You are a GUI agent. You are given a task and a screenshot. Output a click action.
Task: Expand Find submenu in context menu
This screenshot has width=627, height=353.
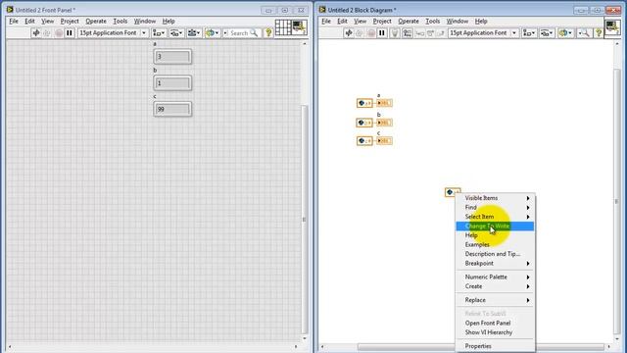(x=495, y=207)
